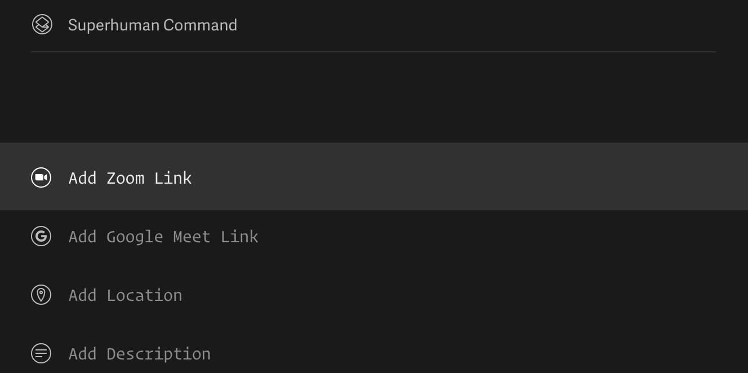Click the location pin icon
Screen dimensions: 748x373
point(41,295)
